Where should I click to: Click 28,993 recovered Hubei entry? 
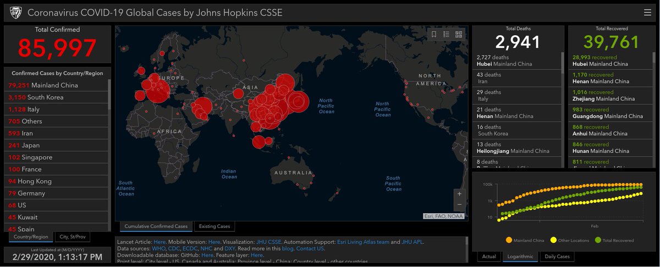pyautogui.click(x=611, y=60)
